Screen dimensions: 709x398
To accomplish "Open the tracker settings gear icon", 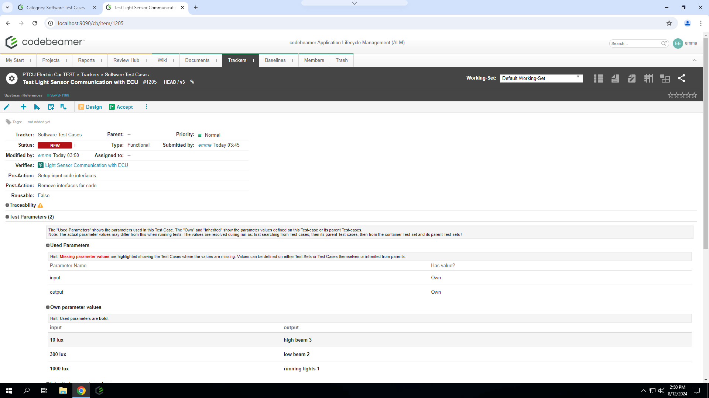I will click(x=12, y=78).
